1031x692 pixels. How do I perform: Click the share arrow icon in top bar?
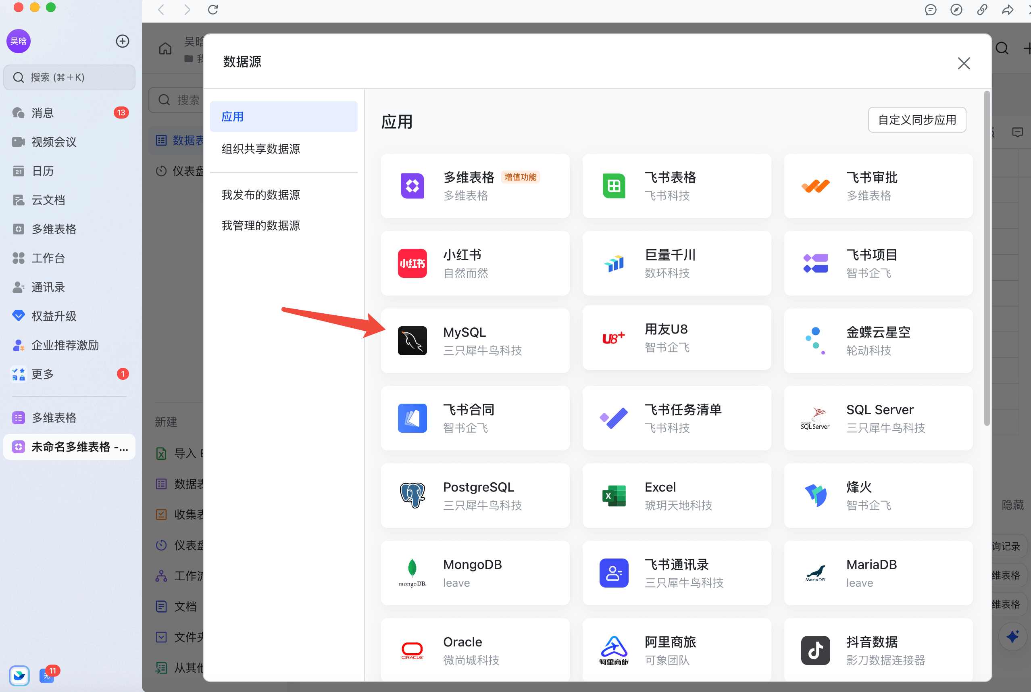1008,10
